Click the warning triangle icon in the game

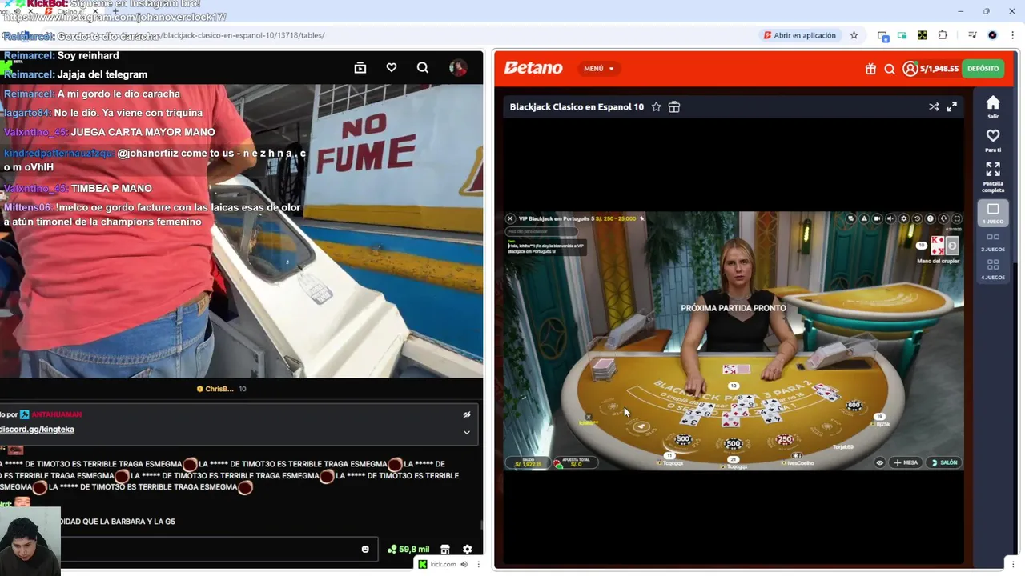tap(864, 218)
